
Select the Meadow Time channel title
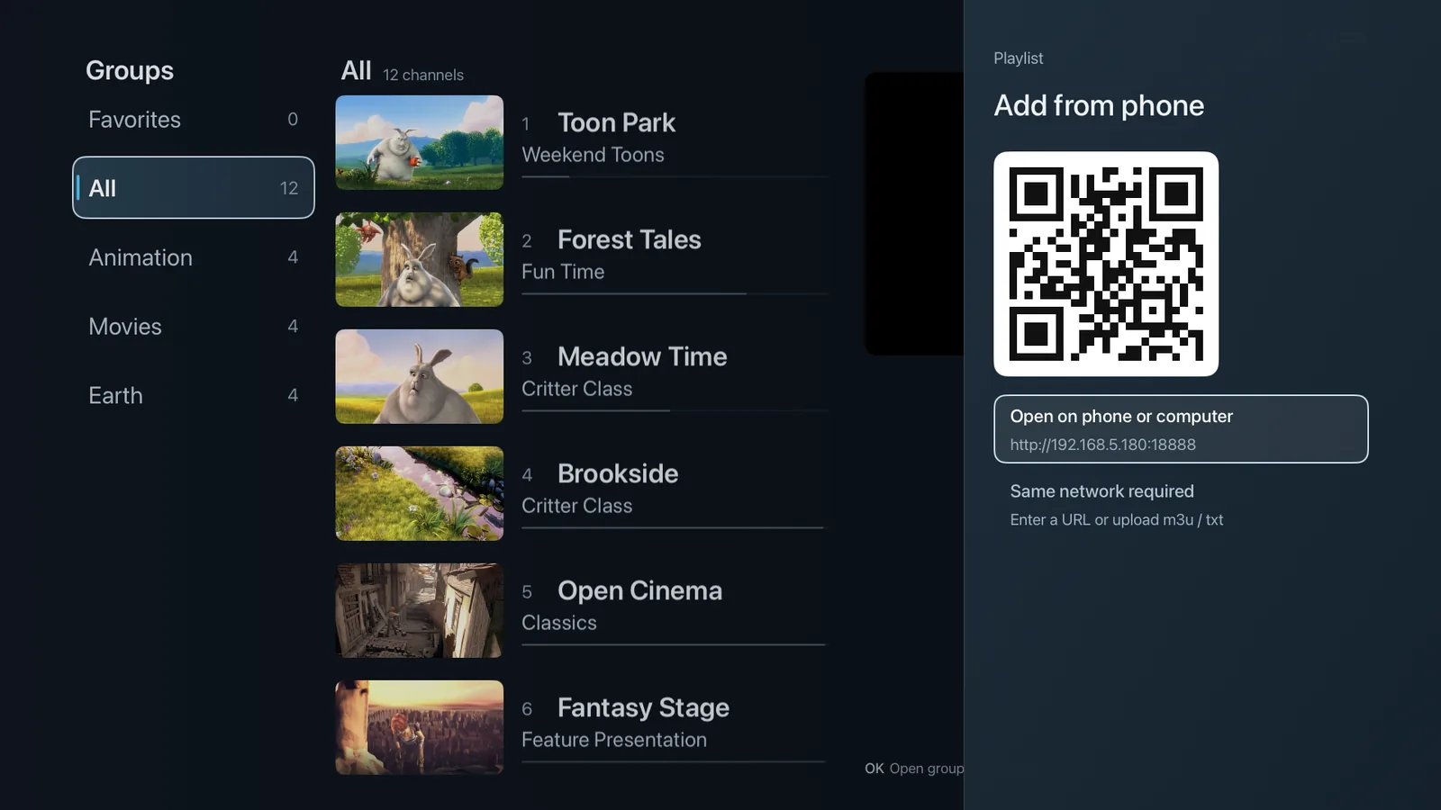pyautogui.click(x=642, y=356)
